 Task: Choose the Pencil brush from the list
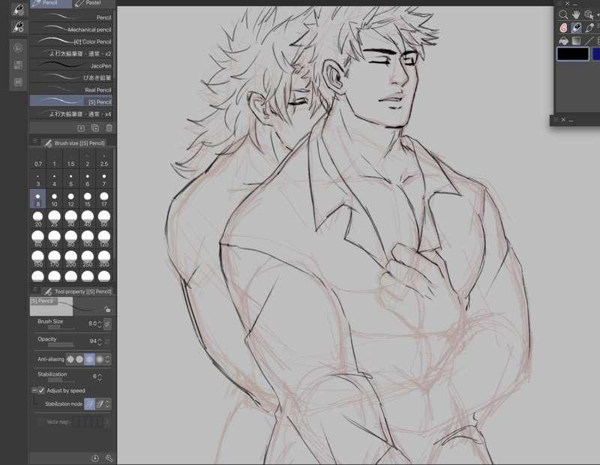click(x=71, y=17)
